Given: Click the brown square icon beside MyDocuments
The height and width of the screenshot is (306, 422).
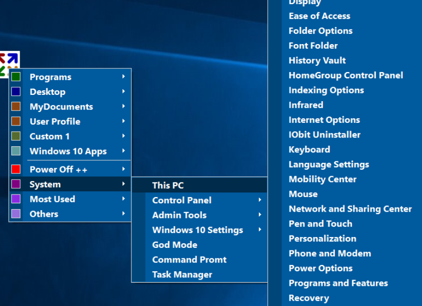Looking at the screenshot, I should click(x=16, y=106).
